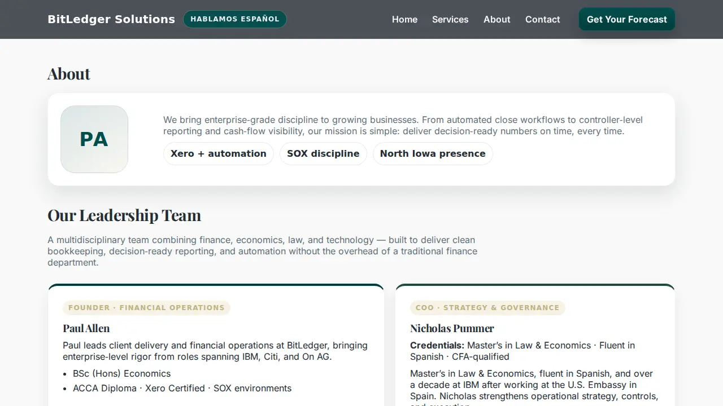
Task: Click the Paul Allen name heading
Action: coord(86,328)
